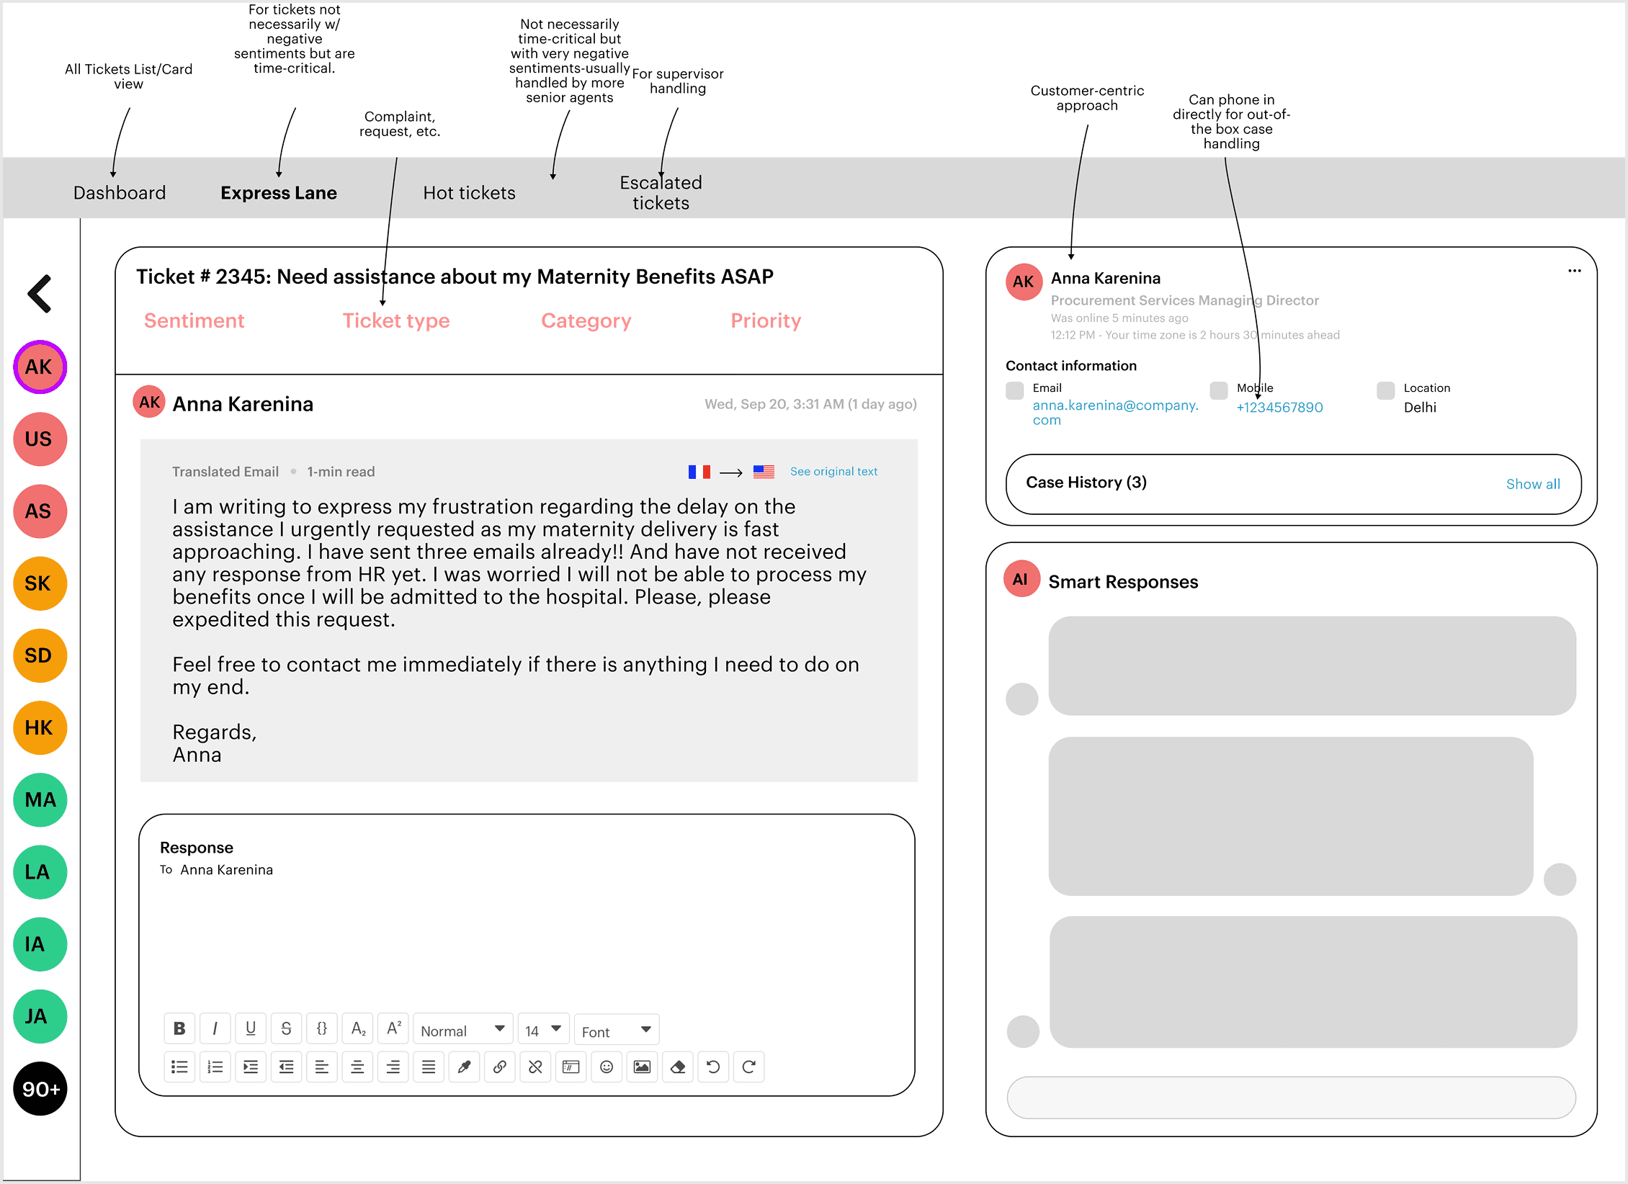This screenshot has width=1628, height=1184.
Task: Insert an emoji into the response
Action: [607, 1067]
